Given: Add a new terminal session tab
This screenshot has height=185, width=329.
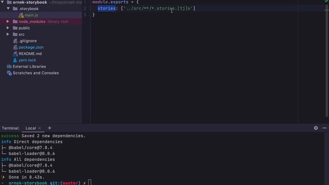Looking at the screenshot, I should tap(49, 128).
